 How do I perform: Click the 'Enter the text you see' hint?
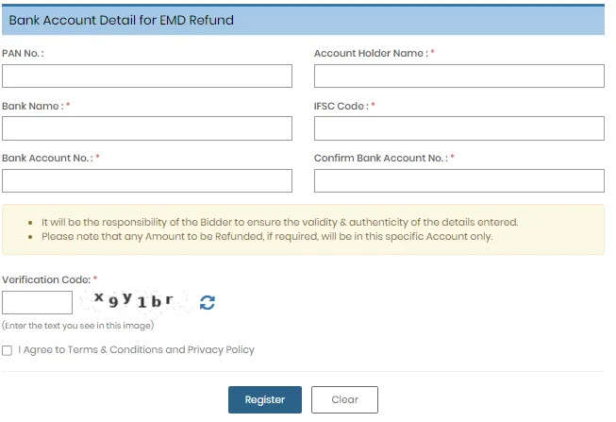(x=77, y=326)
